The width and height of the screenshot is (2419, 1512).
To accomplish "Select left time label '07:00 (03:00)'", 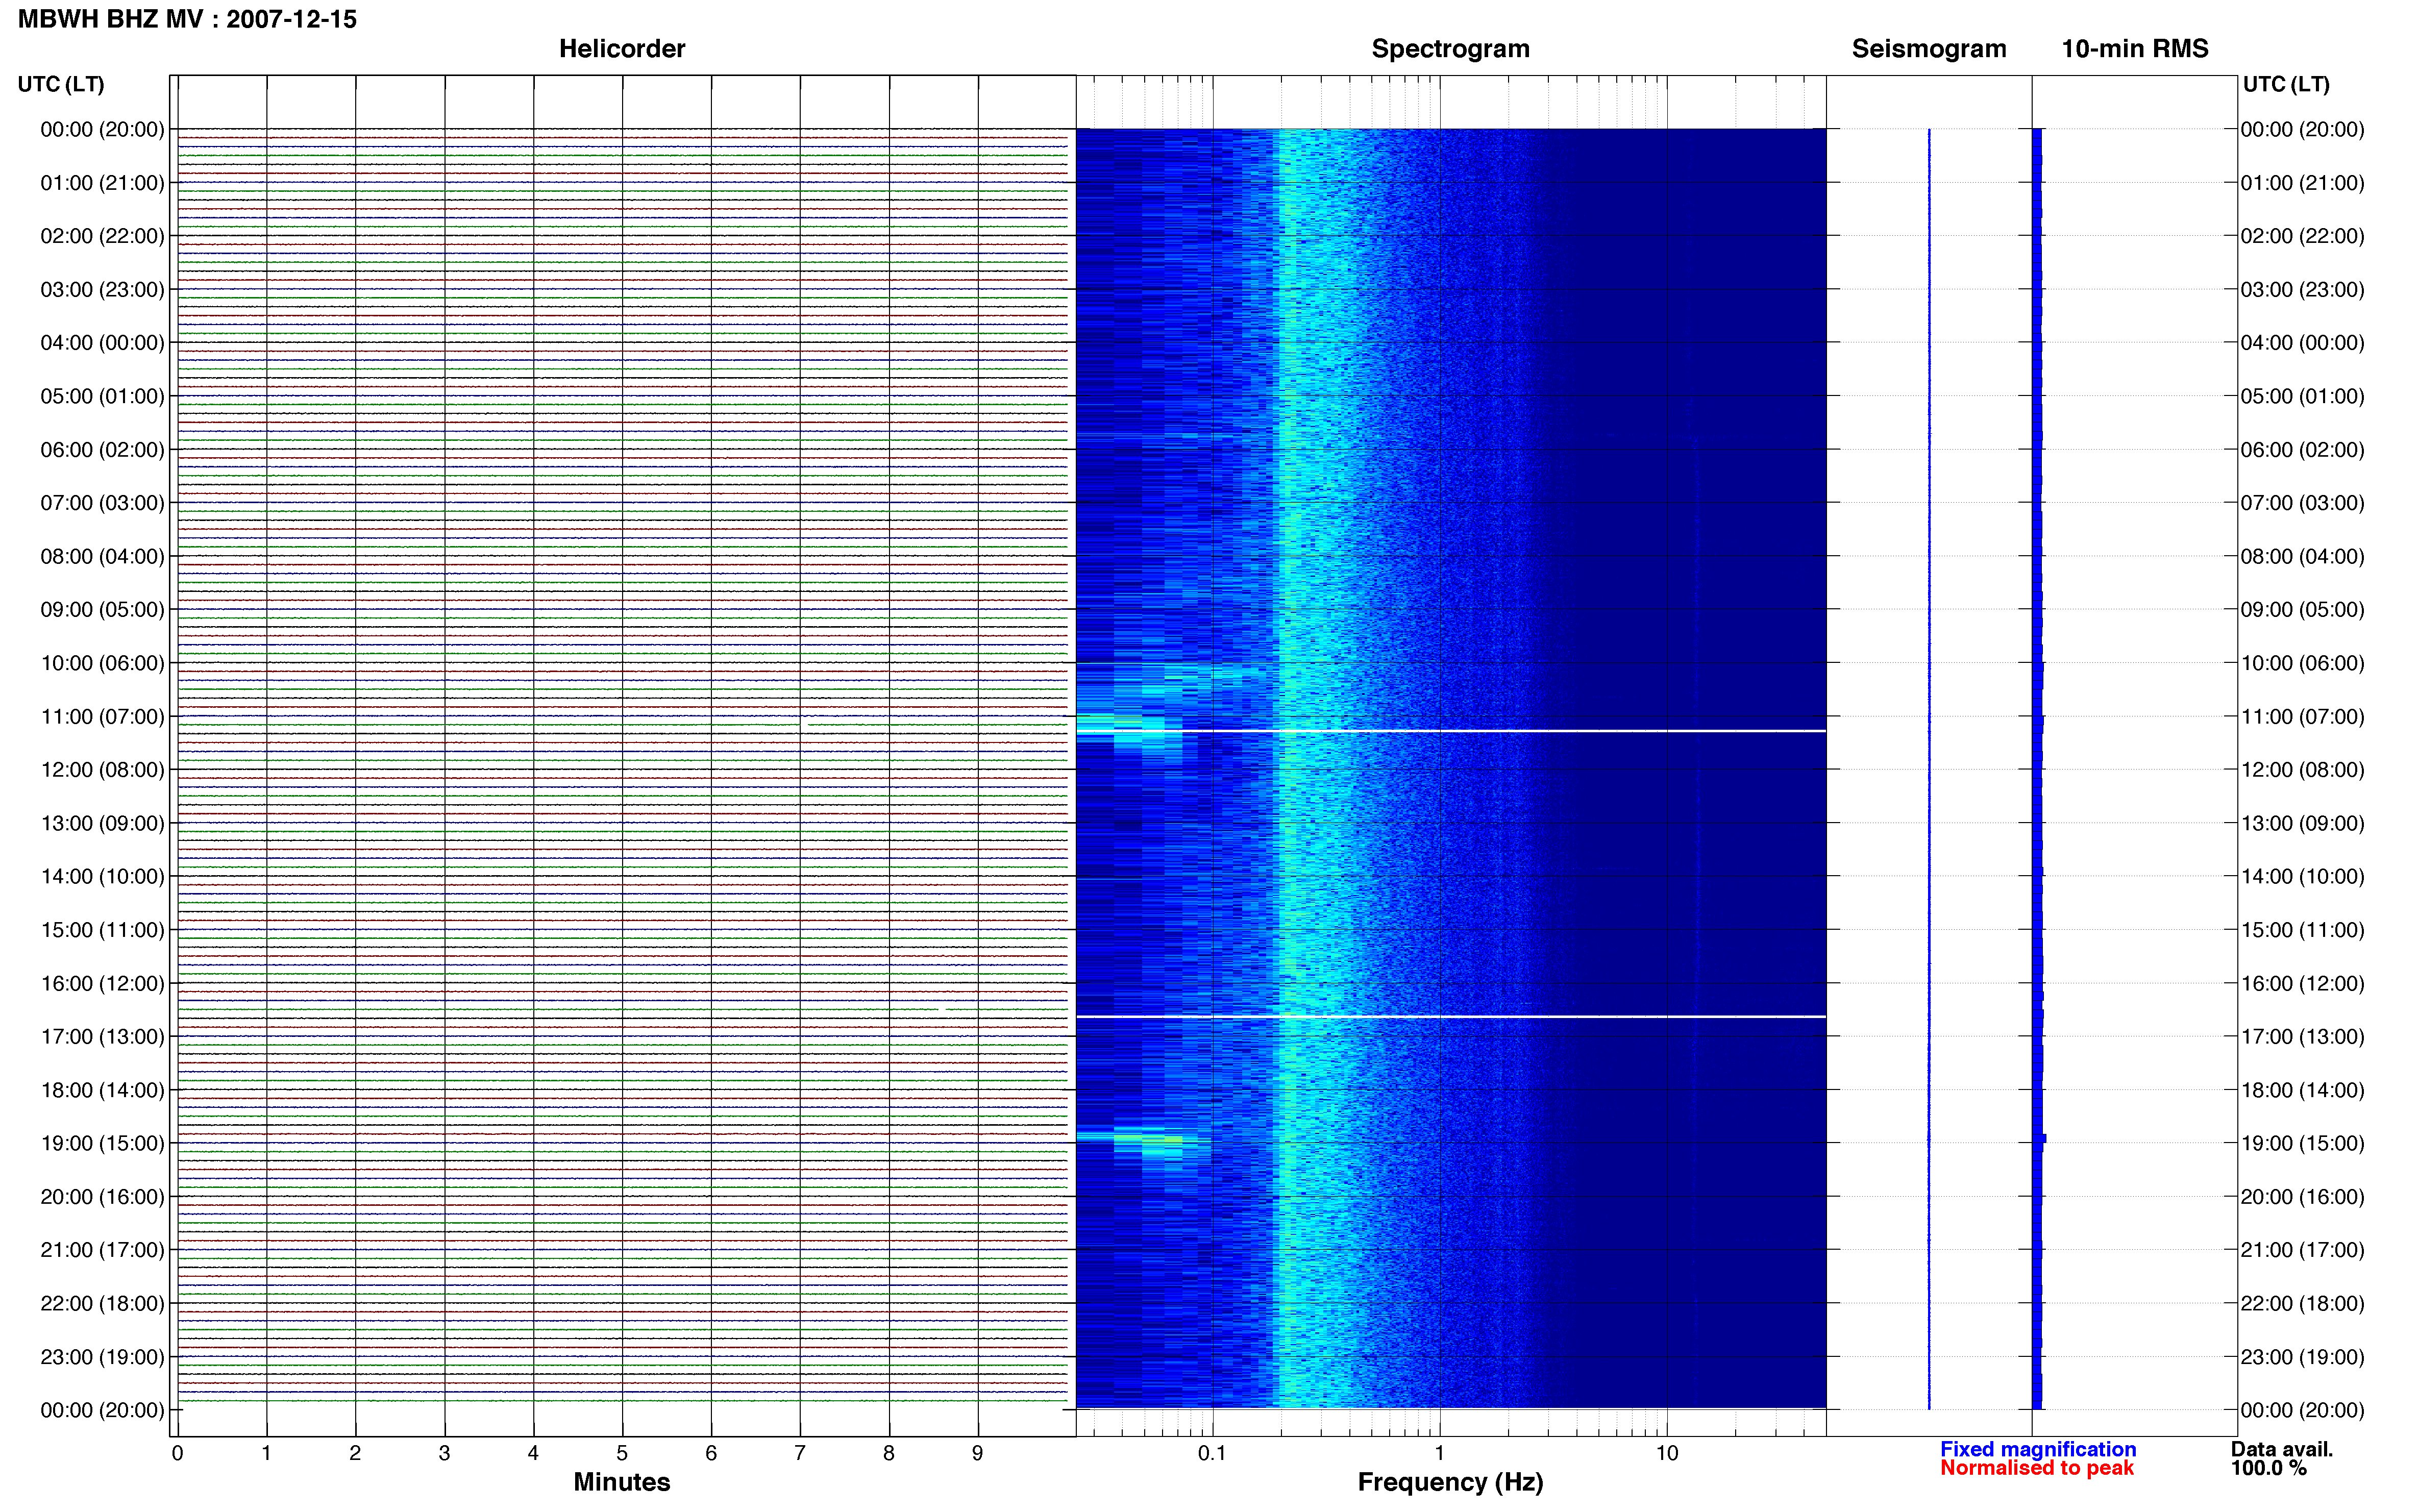I will tap(102, 503).
